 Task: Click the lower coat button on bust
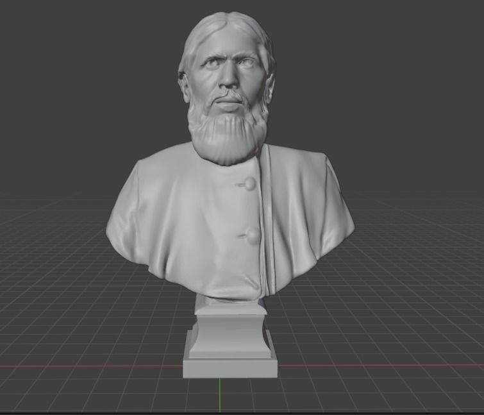254,236
